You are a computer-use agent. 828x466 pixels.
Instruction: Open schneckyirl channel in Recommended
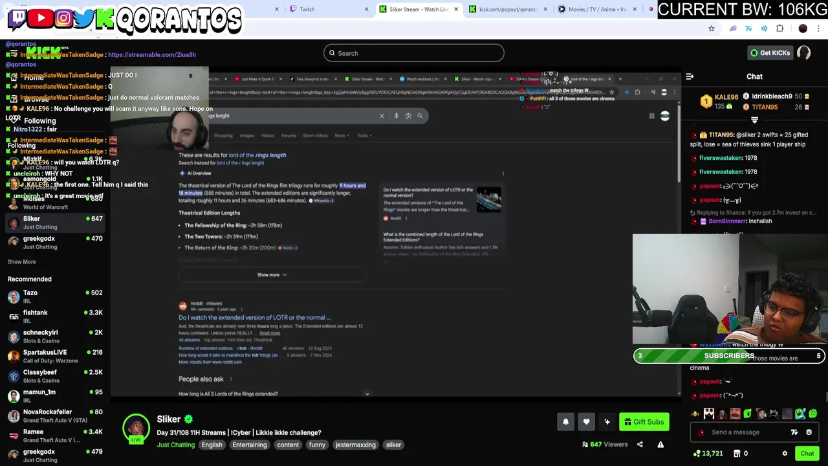click(x=55, y=337)
